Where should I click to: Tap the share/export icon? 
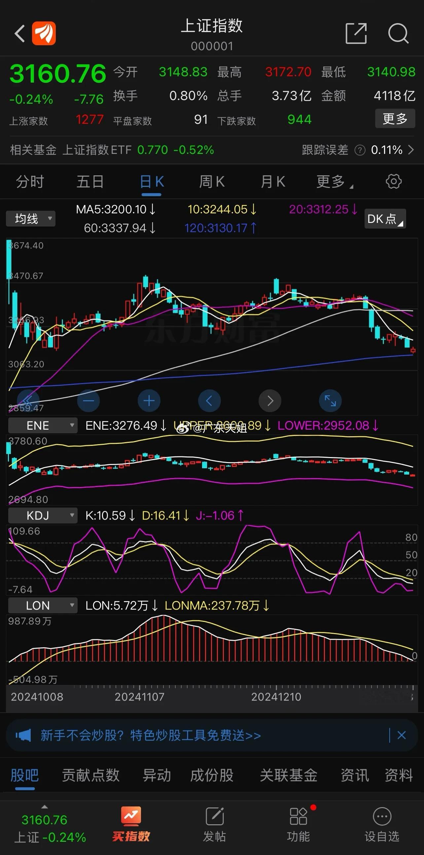tap(356, 34)
